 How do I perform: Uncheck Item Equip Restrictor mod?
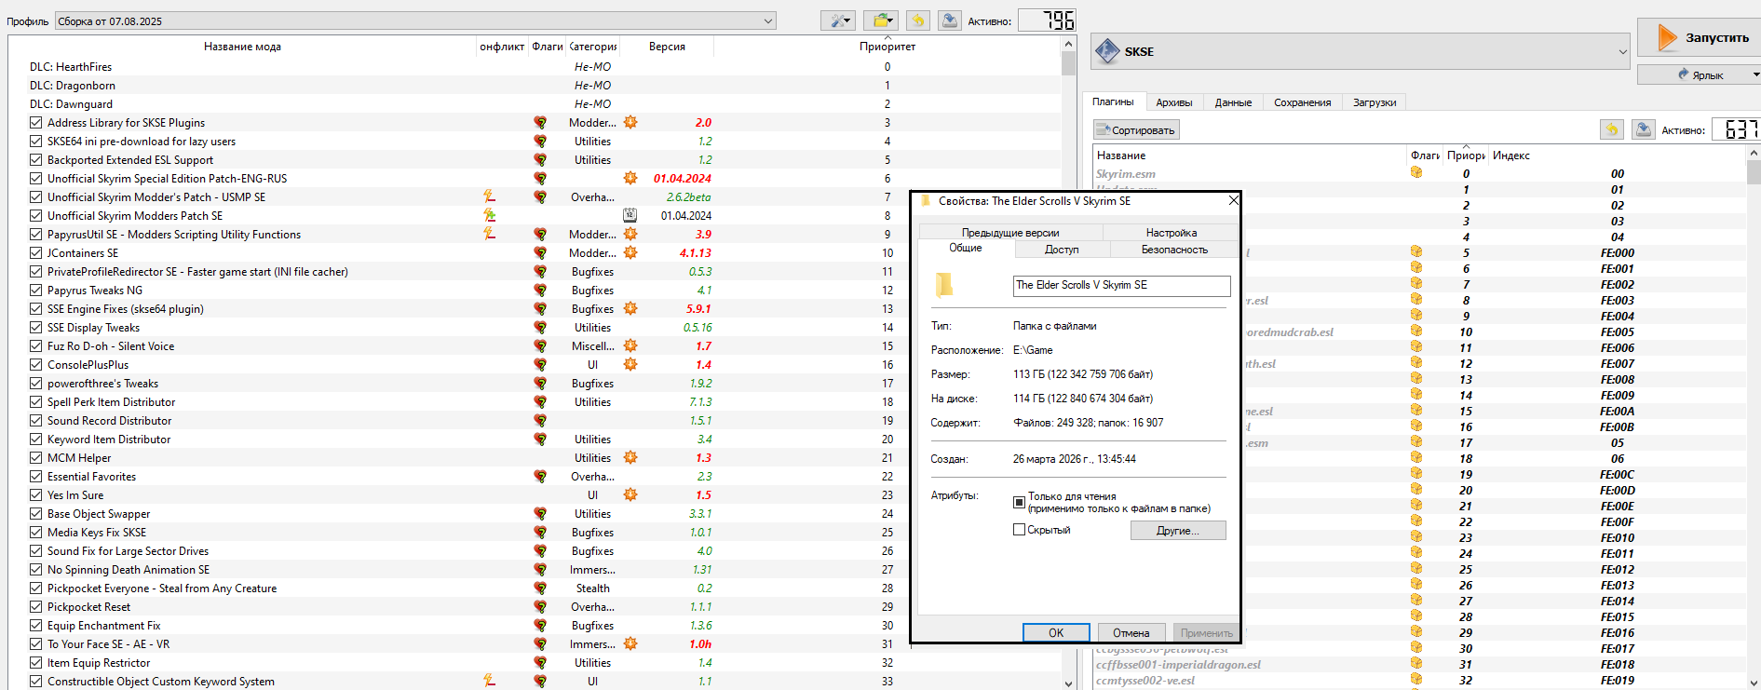[35, 662]
